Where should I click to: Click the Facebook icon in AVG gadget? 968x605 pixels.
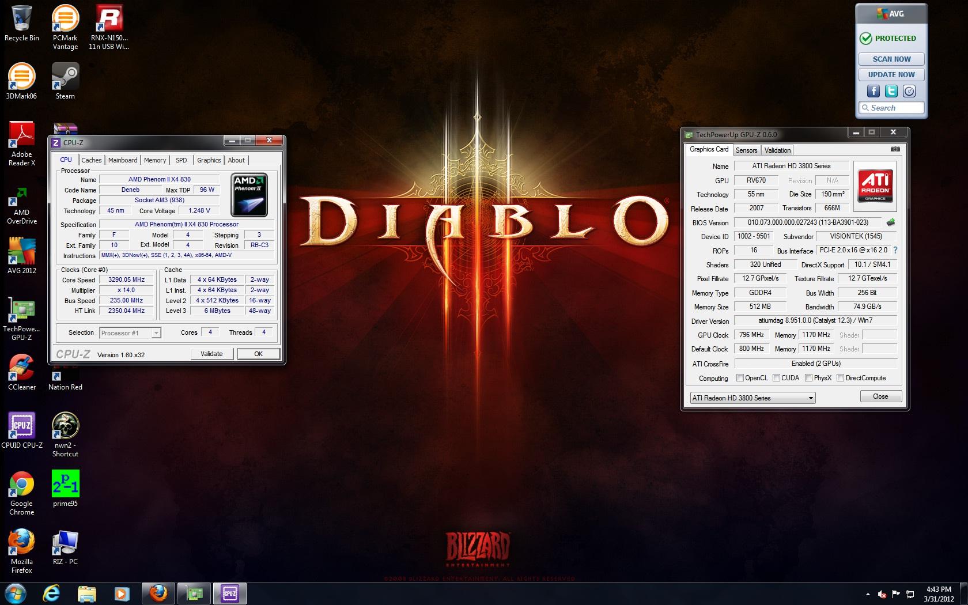[874, 91]
